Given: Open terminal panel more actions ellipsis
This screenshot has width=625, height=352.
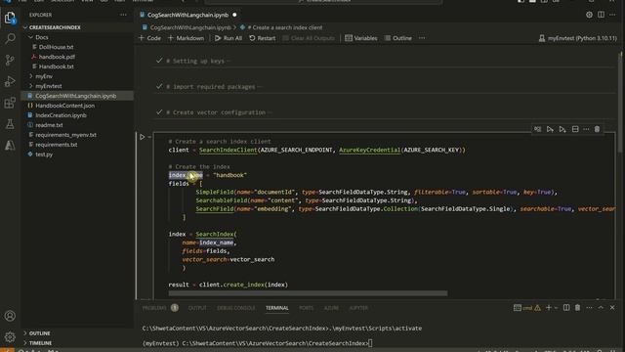Looking at the screenshot, I should (x=589, y=308).
